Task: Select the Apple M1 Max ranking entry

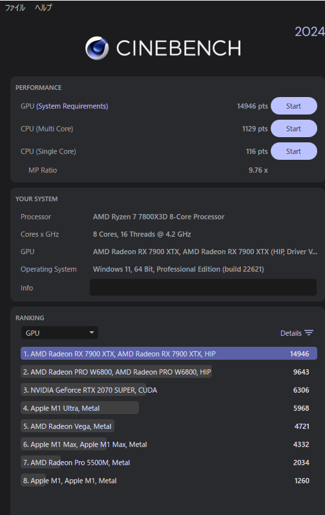Action: tap(165, 444)
